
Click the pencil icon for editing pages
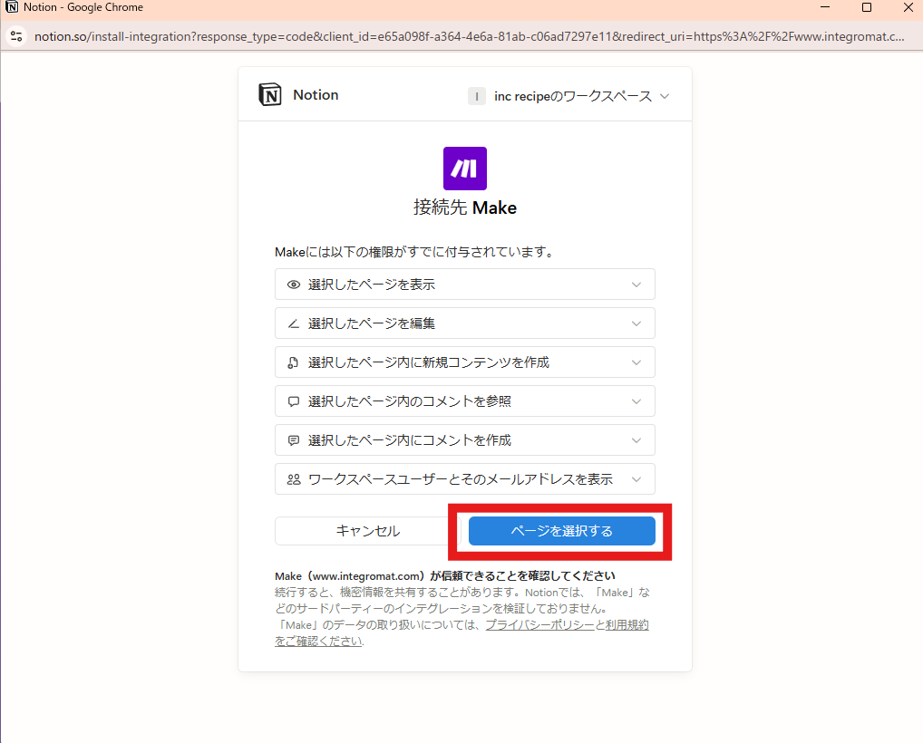(x=293, y=323)
